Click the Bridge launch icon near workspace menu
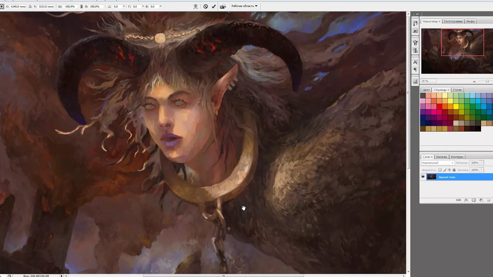493x277 pixels. pos(223,7)
